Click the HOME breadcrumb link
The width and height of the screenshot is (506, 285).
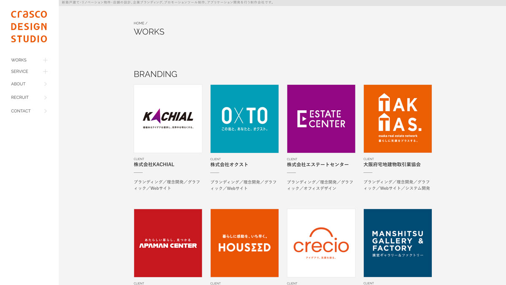point(139,23)
